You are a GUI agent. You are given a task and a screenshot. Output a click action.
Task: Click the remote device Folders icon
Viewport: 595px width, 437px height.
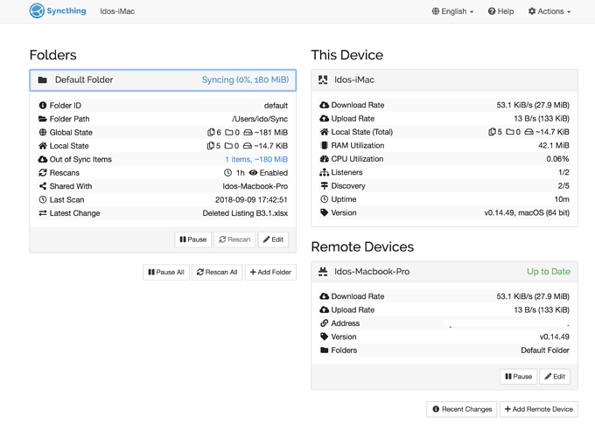[x=324, y=350]
